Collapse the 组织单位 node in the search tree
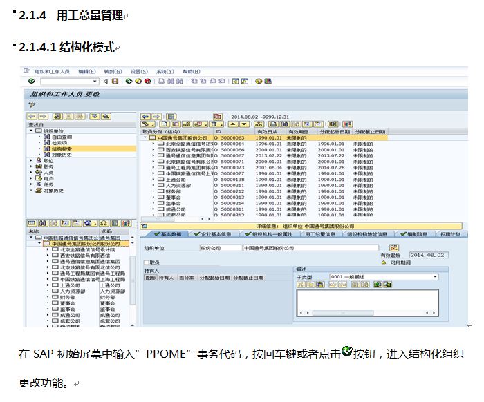This screenshot has height=402, width=484. [x=31, y=131]
